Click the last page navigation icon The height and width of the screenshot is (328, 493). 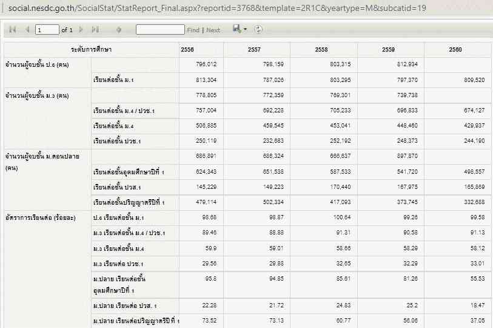tap(95, 30)
